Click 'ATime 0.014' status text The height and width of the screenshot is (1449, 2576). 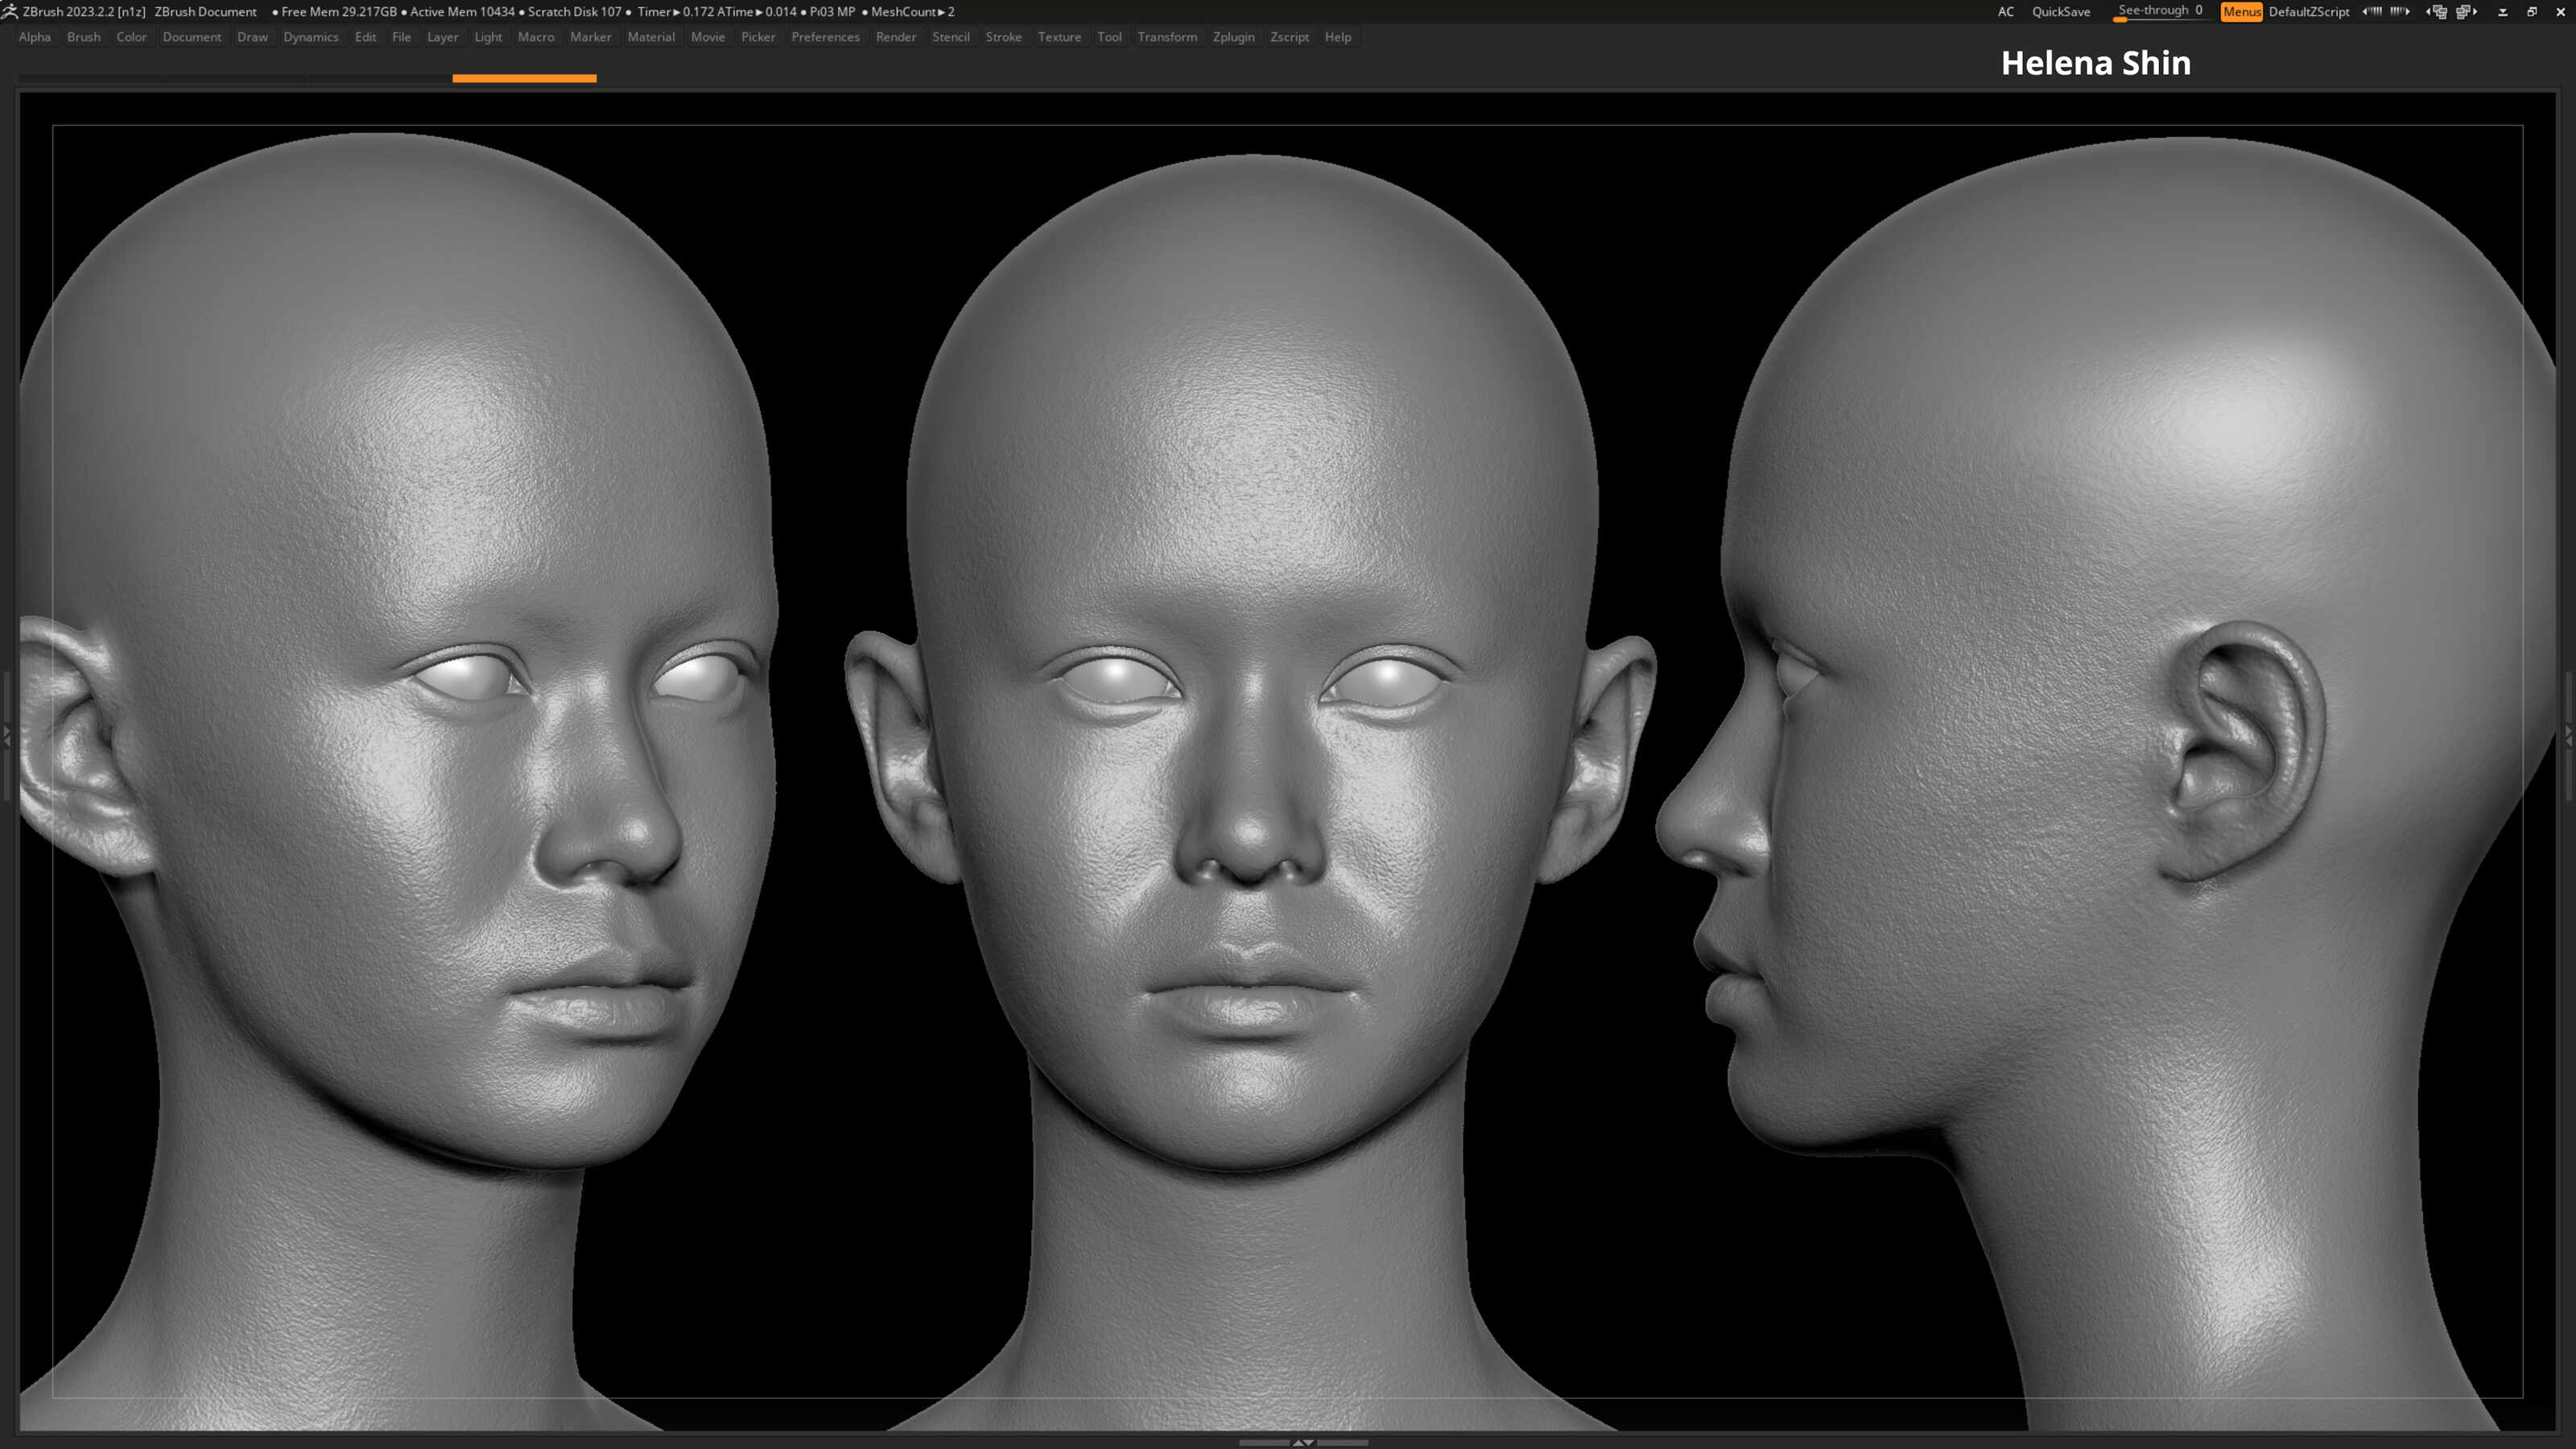[x=757, y=11]
